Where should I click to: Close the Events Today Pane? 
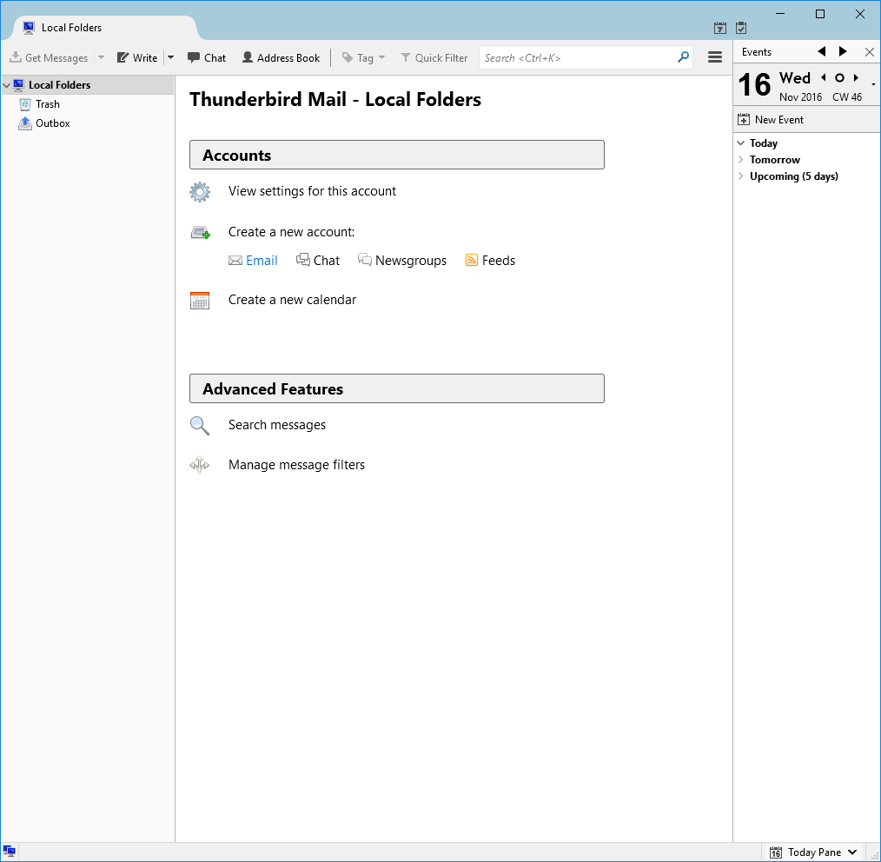[x=869, y=52]
